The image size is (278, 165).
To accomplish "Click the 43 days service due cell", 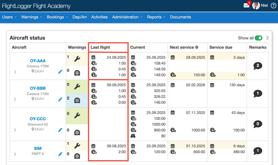I will pyautogui.click(x=238, y=113).
